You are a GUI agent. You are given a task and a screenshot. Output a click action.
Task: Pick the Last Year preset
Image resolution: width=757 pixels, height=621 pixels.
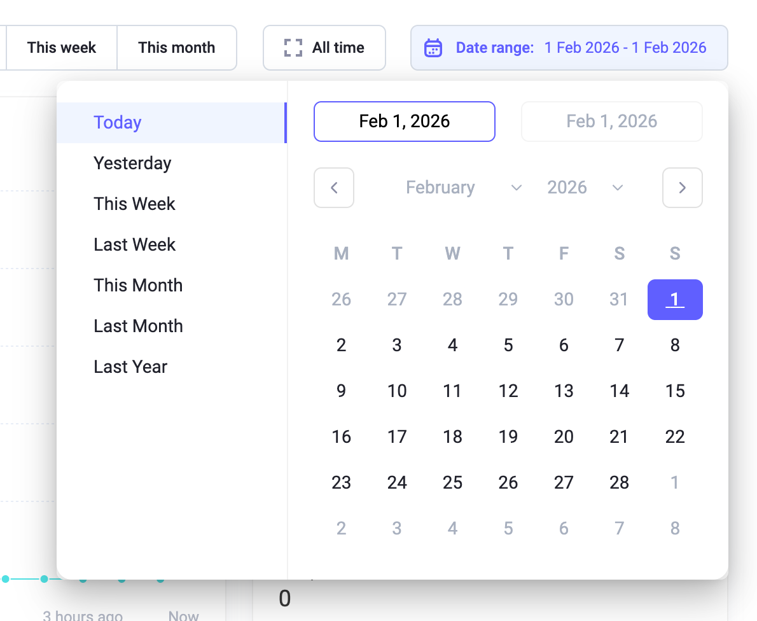(x=130, y=367)
